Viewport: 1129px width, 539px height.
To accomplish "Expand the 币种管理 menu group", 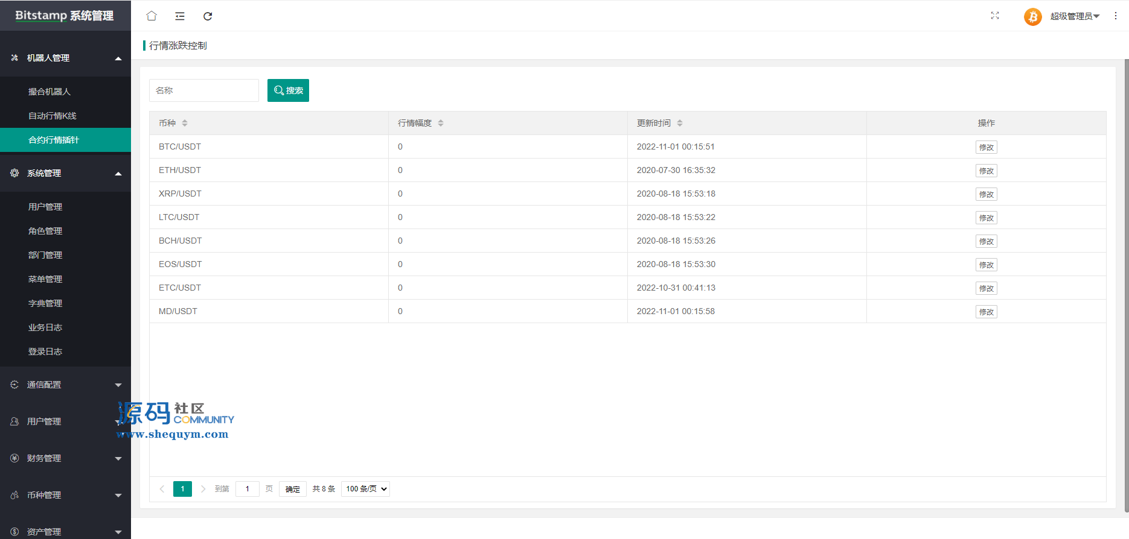I will click(x=65, y=495).
